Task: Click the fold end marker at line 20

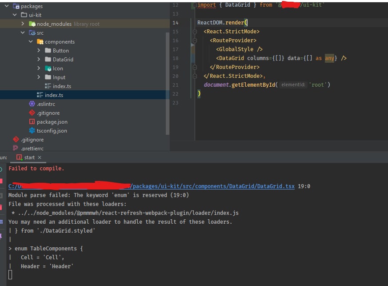Action: point(195,76)
